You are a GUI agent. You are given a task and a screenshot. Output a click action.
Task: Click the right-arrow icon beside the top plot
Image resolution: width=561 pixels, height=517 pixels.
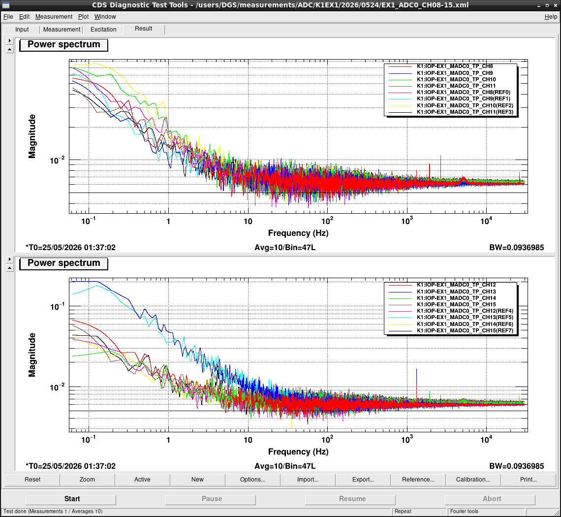pos(10,40)
